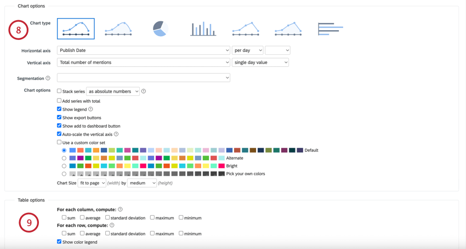This screenshot has width=466, height=249.
Task: Check maximum for each row
Action: point(152,233)
